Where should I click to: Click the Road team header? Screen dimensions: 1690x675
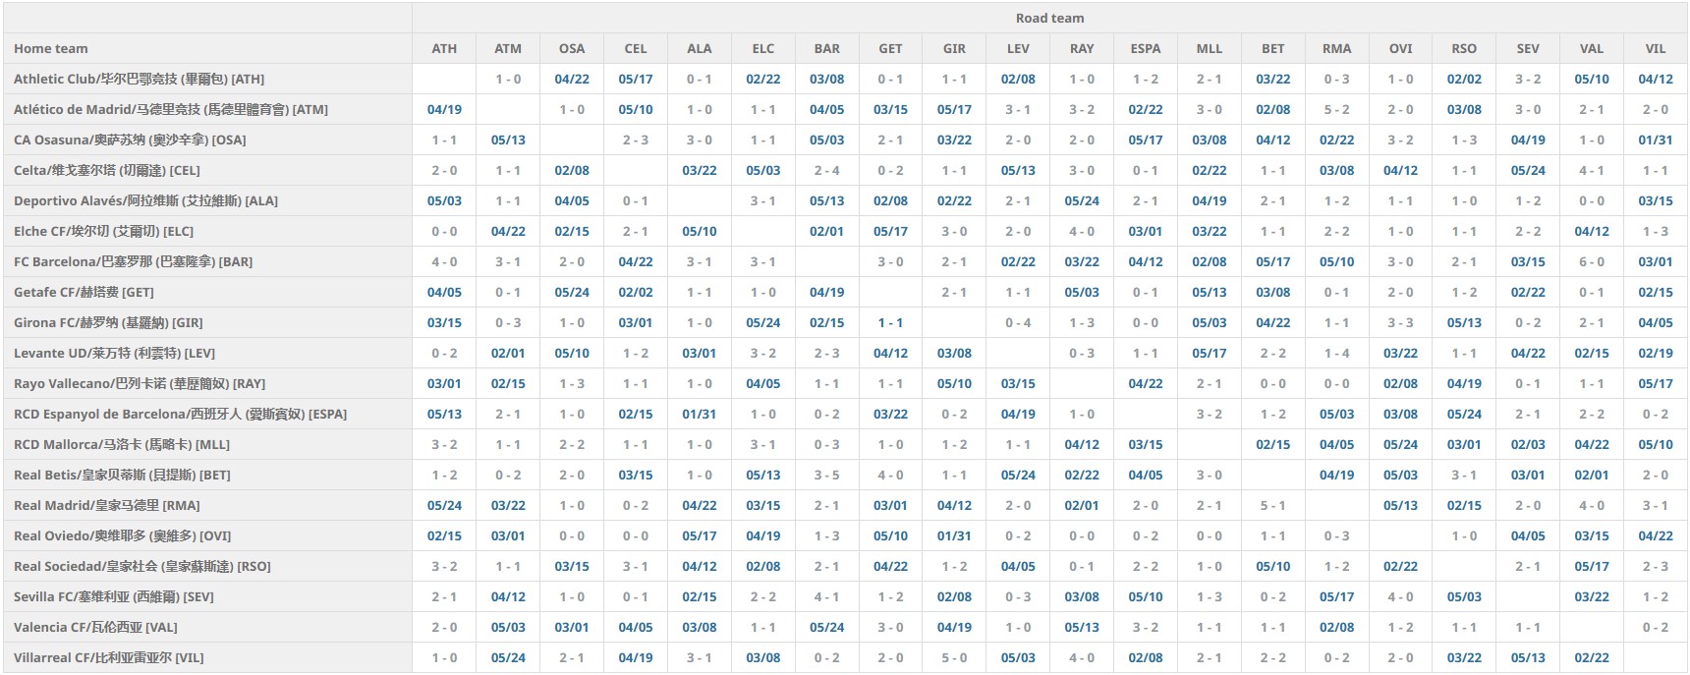pyautogui.click(x=1049, y=19)
